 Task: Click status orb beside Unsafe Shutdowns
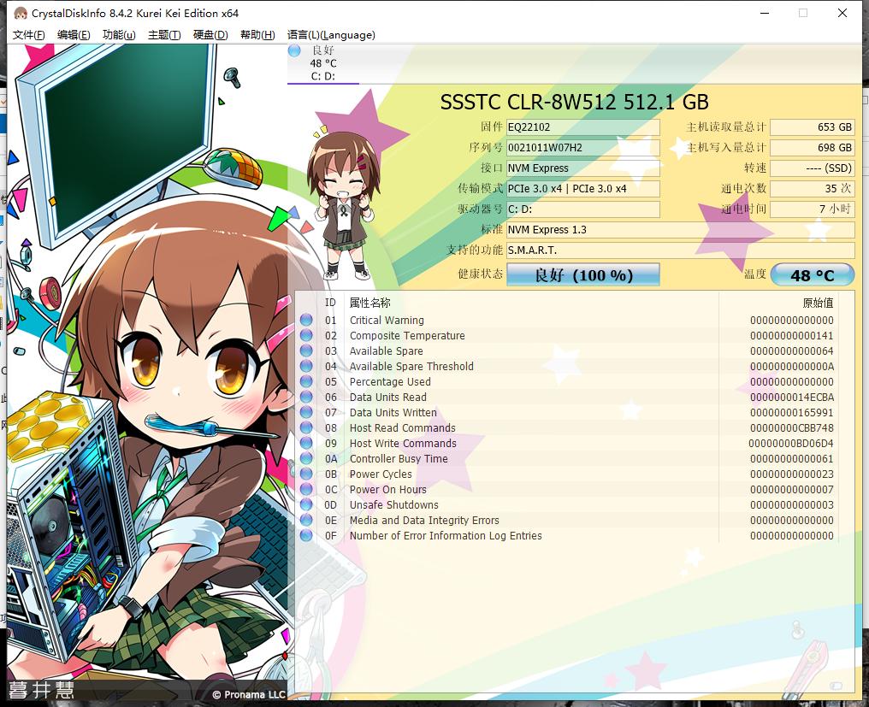tap(306, 505)
